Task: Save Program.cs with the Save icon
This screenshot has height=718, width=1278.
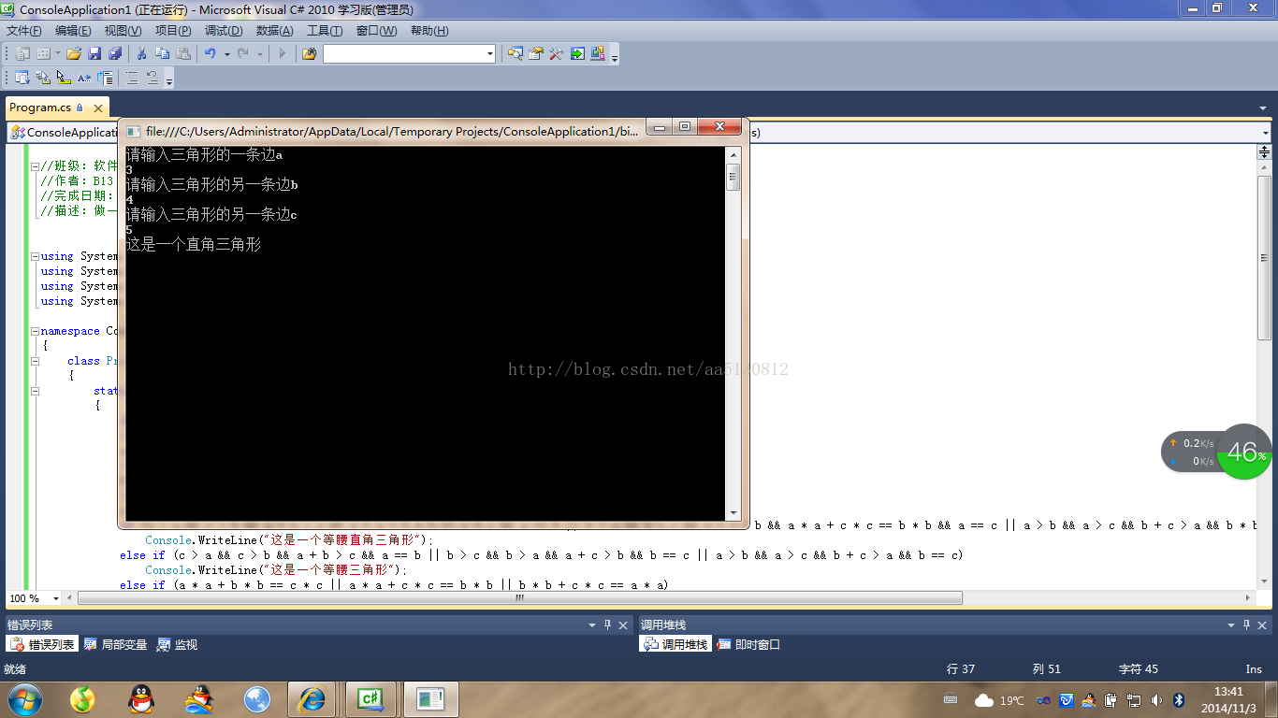Action: coord(94,54)
